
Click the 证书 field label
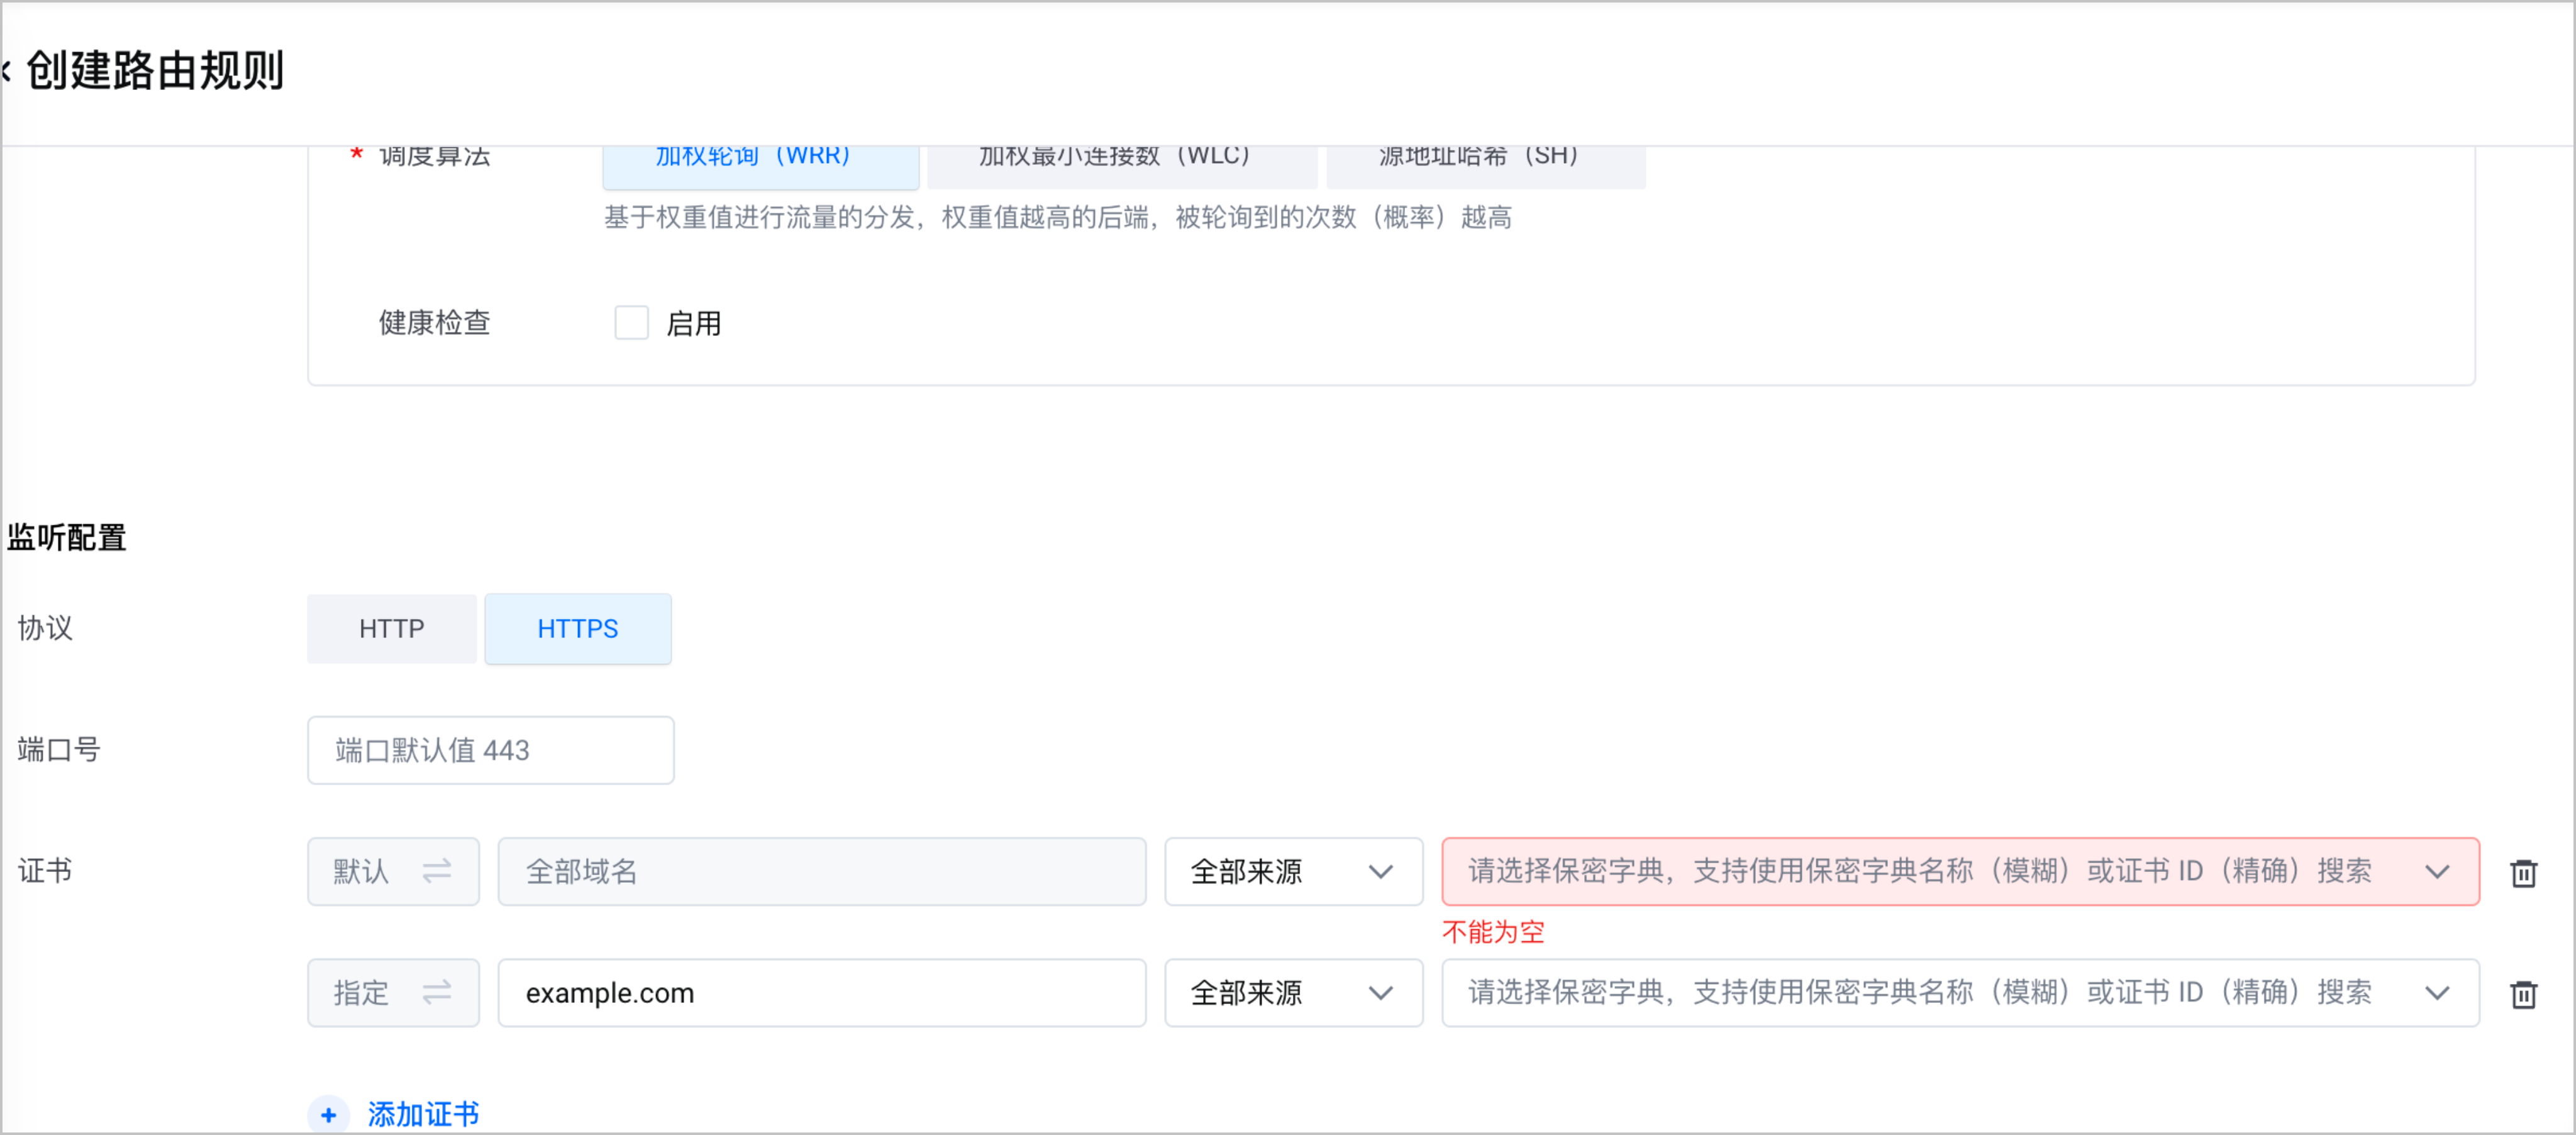click(45, 870)
